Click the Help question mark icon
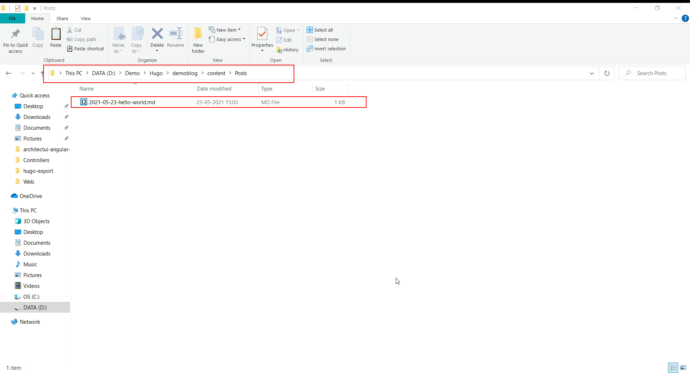690x373 pixels. tap(685, 18)
